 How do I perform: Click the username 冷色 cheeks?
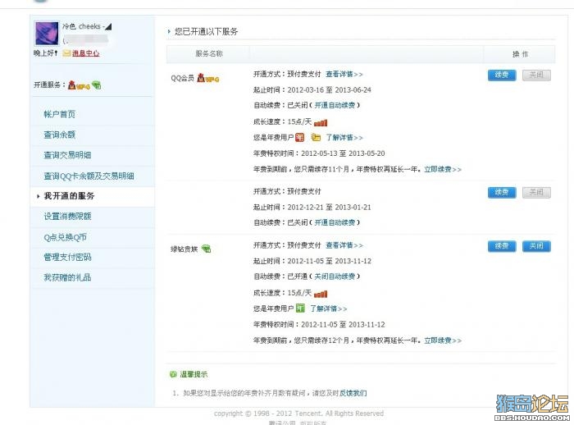click(81, 26)
